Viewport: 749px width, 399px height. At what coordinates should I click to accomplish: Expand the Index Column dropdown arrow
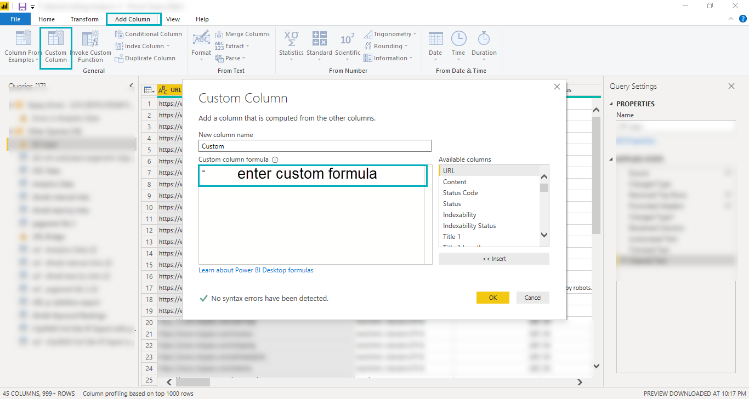pyautogui.click(x=168, y=47)
